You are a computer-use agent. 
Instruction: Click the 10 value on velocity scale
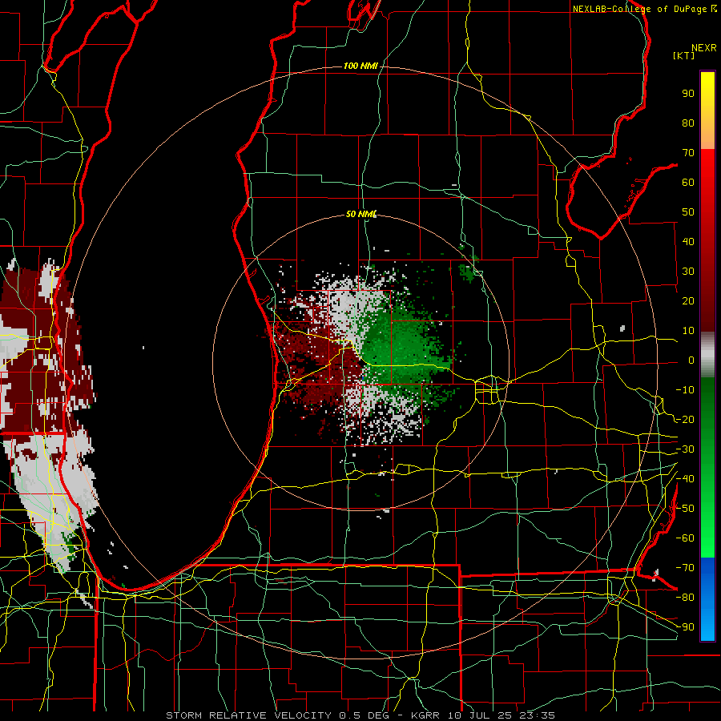[688, 331]
